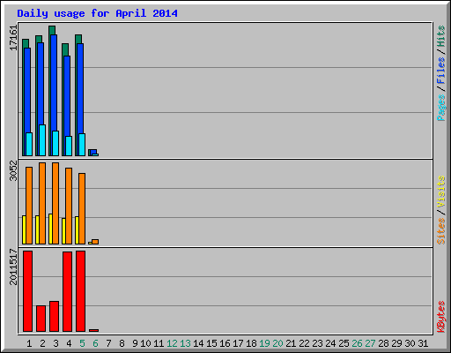The height and width of the screenshot is (353, 451).
Task: Click green weekend day 5 label
Action: (x=82, y=343)
